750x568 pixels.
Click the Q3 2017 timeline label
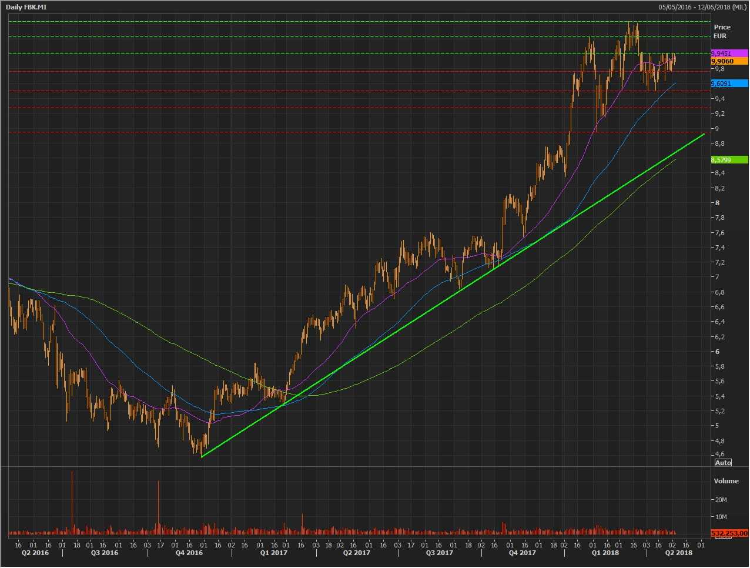pos(440,553)
